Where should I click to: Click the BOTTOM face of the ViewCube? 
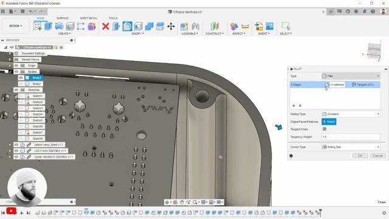[x=374, y=49]
